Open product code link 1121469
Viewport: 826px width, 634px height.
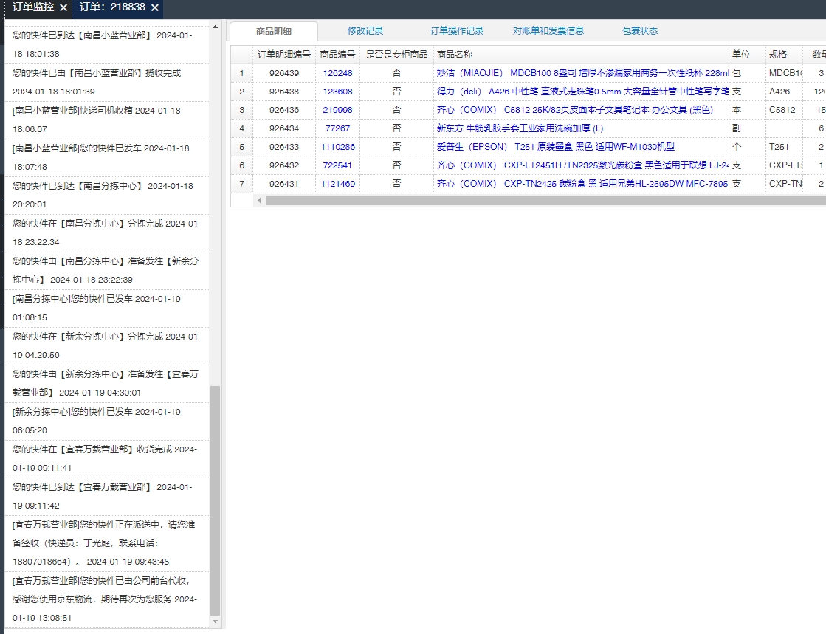pos(337,183)
